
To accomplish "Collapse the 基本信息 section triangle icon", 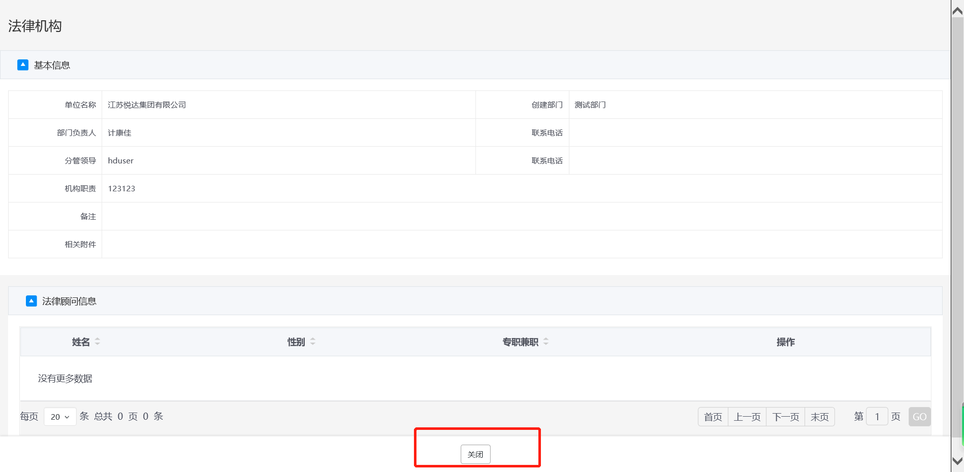I will click(23, 65).
